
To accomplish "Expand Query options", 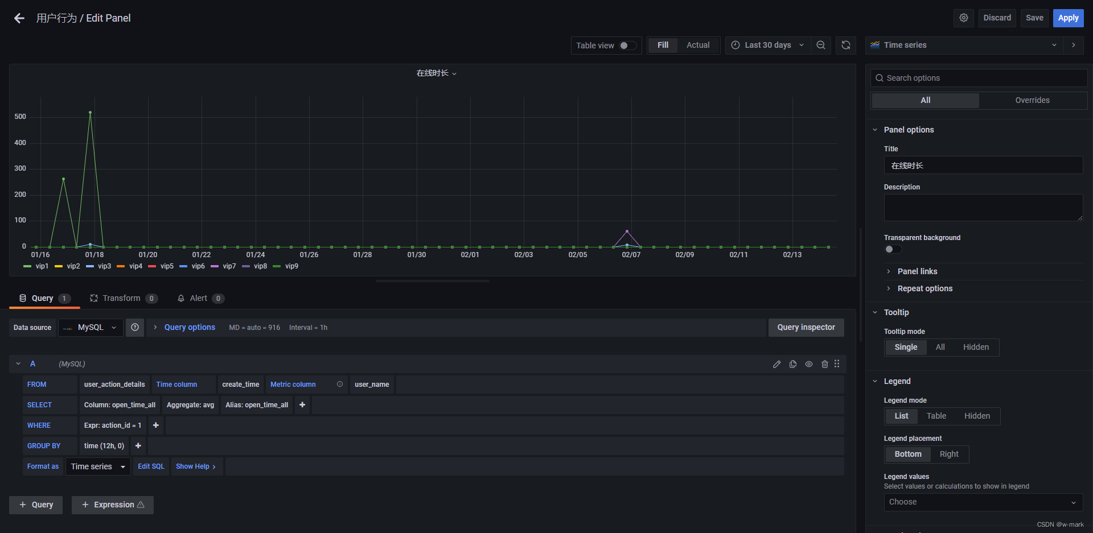I will [x=190, y=327].
